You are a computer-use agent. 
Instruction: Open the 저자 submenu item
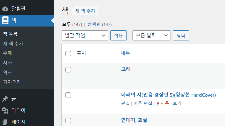[7, 63]
